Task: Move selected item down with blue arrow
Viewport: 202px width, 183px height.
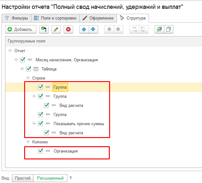Action: pyautogui.click(x=93, y=30)
